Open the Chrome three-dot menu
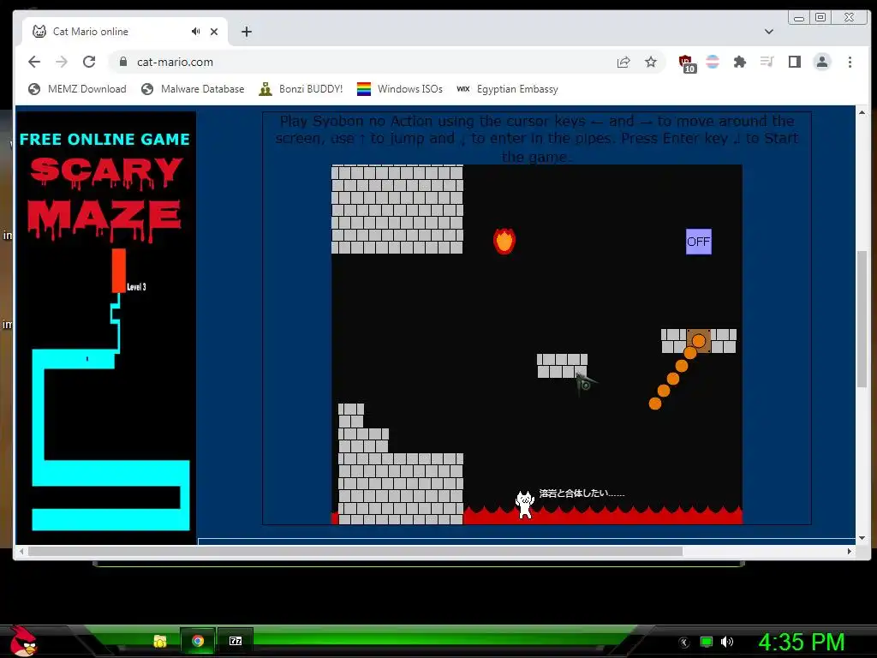877x658 pixels. 850,62
